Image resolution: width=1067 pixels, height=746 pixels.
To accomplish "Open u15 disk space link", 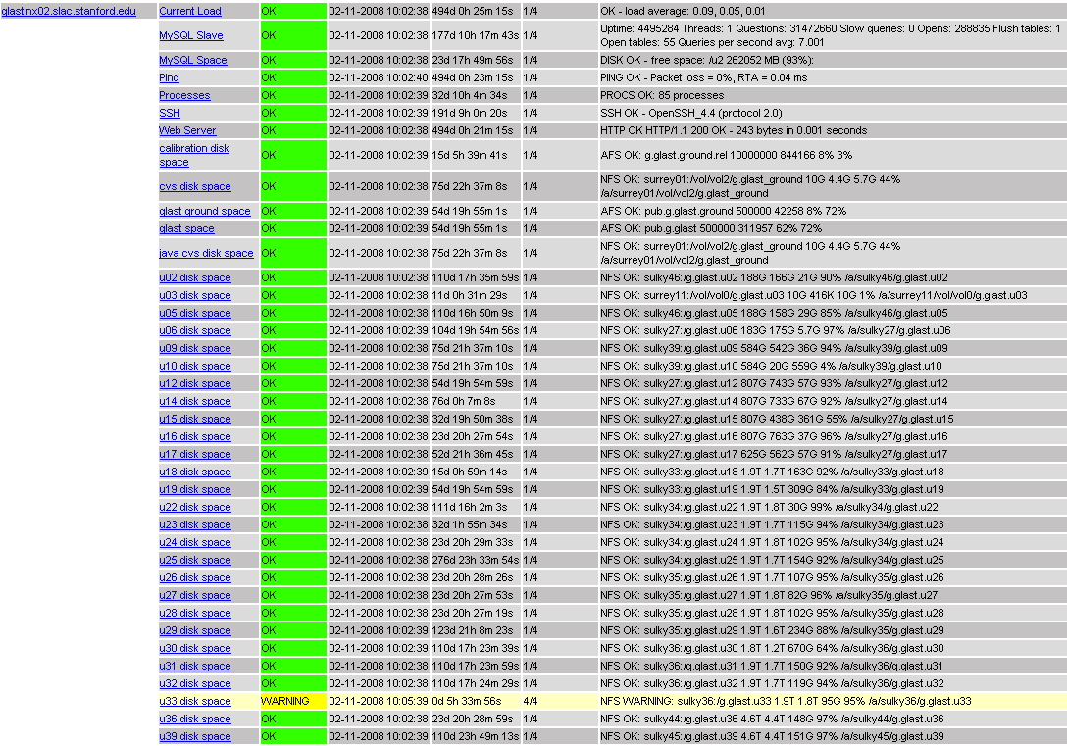I will point(195,419).
